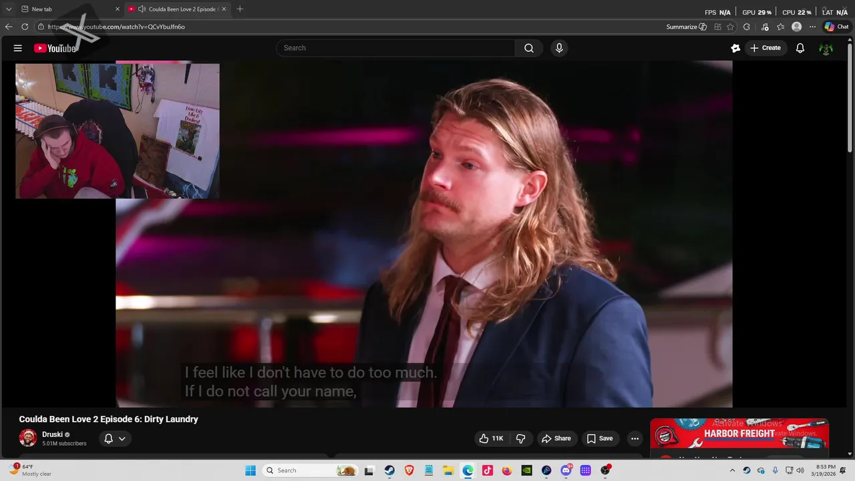The height and width of the screenshot is (481, 855).
Task: Click the page vertical scrollbar
Action: pyautogui.click(x=850, y=98)
